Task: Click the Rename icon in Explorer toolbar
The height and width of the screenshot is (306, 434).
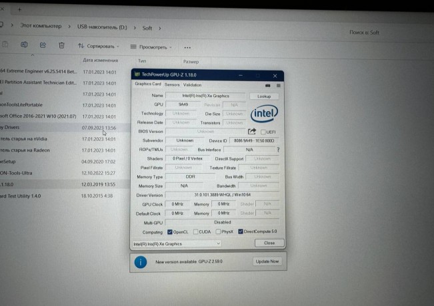Action: click(x=24, y=45)
